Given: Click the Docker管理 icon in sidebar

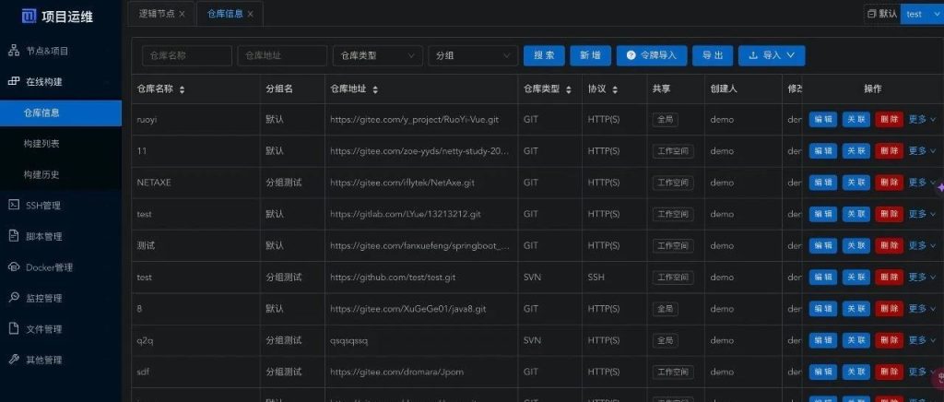Looking at the screenshot, I should 14,267.
